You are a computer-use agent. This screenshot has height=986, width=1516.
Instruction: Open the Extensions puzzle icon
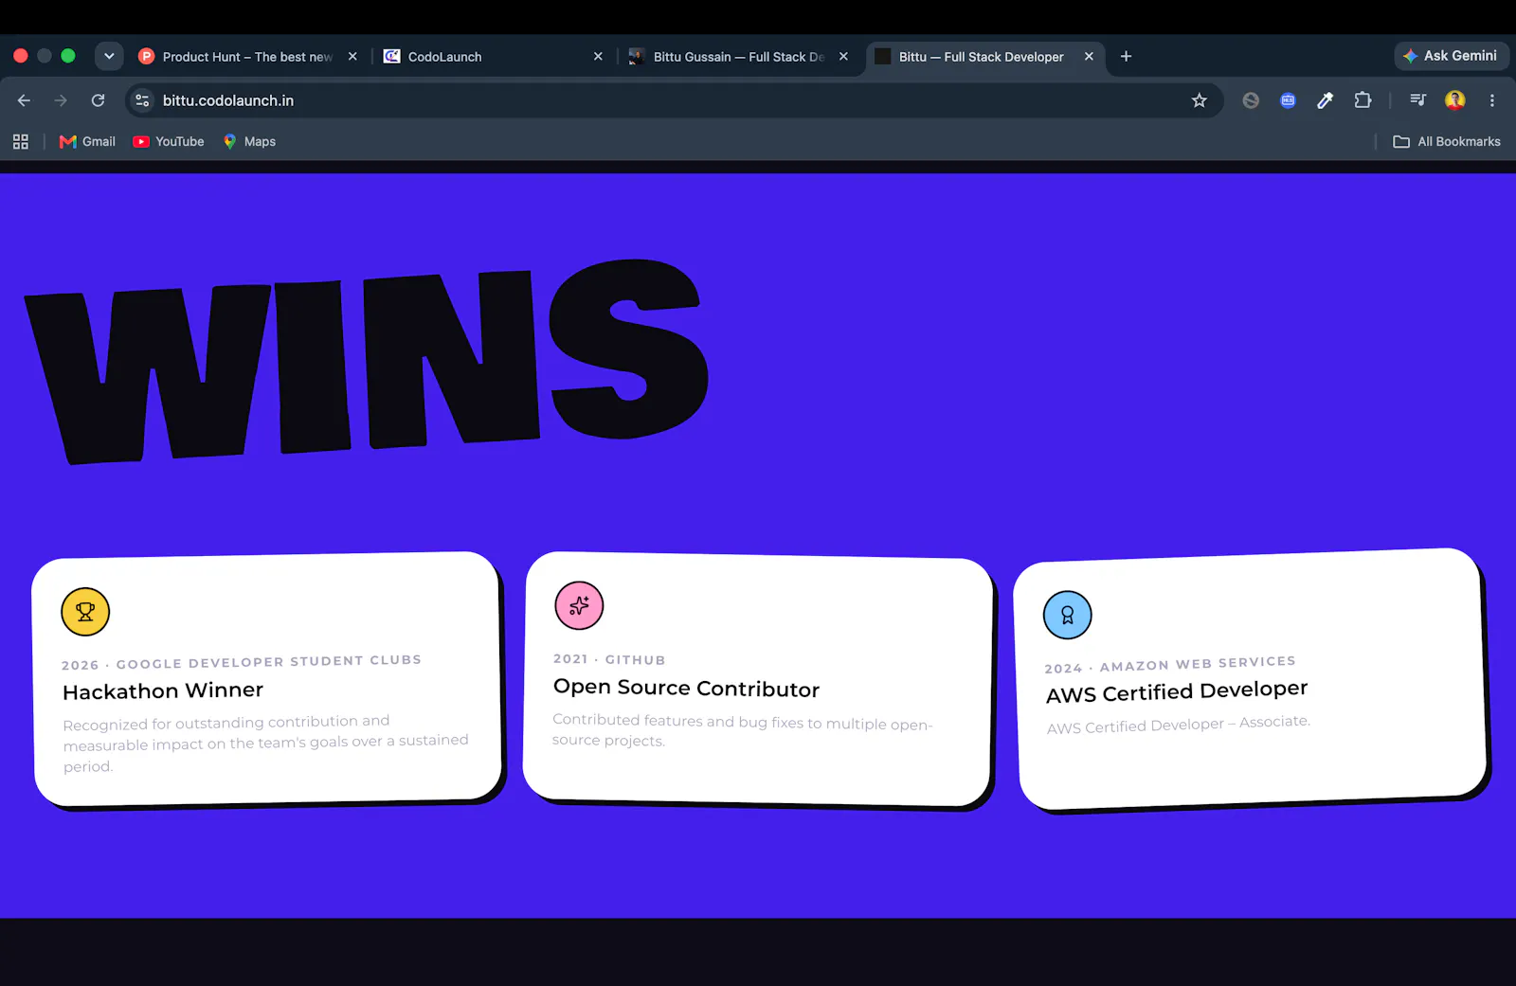(1363, 100)
